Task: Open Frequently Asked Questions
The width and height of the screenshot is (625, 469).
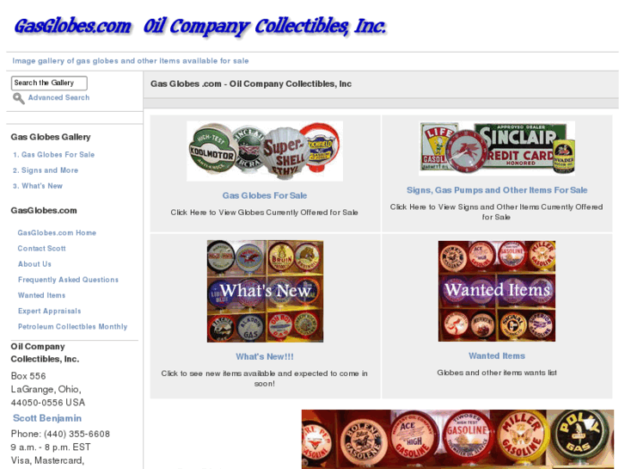Action: click(x=68, y=280)
